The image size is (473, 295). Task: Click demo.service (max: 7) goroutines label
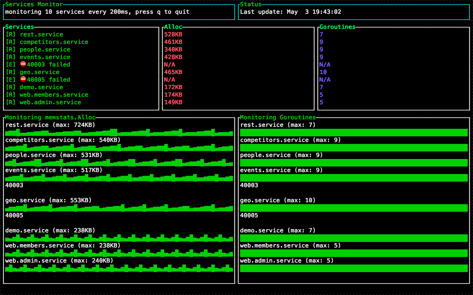point(278,230)
